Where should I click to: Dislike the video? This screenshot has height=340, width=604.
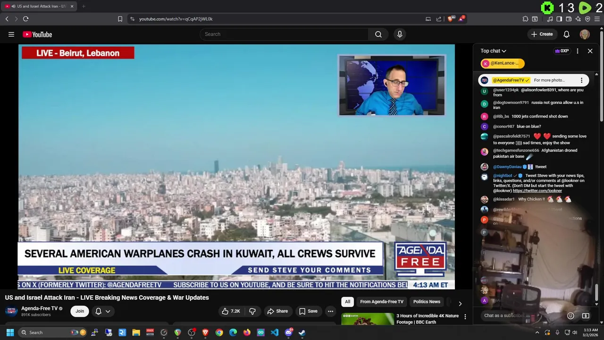click(x=252, y=311)
